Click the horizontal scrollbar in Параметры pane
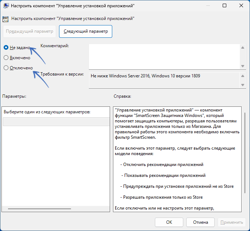250x231 pixels. pos(39,209)
